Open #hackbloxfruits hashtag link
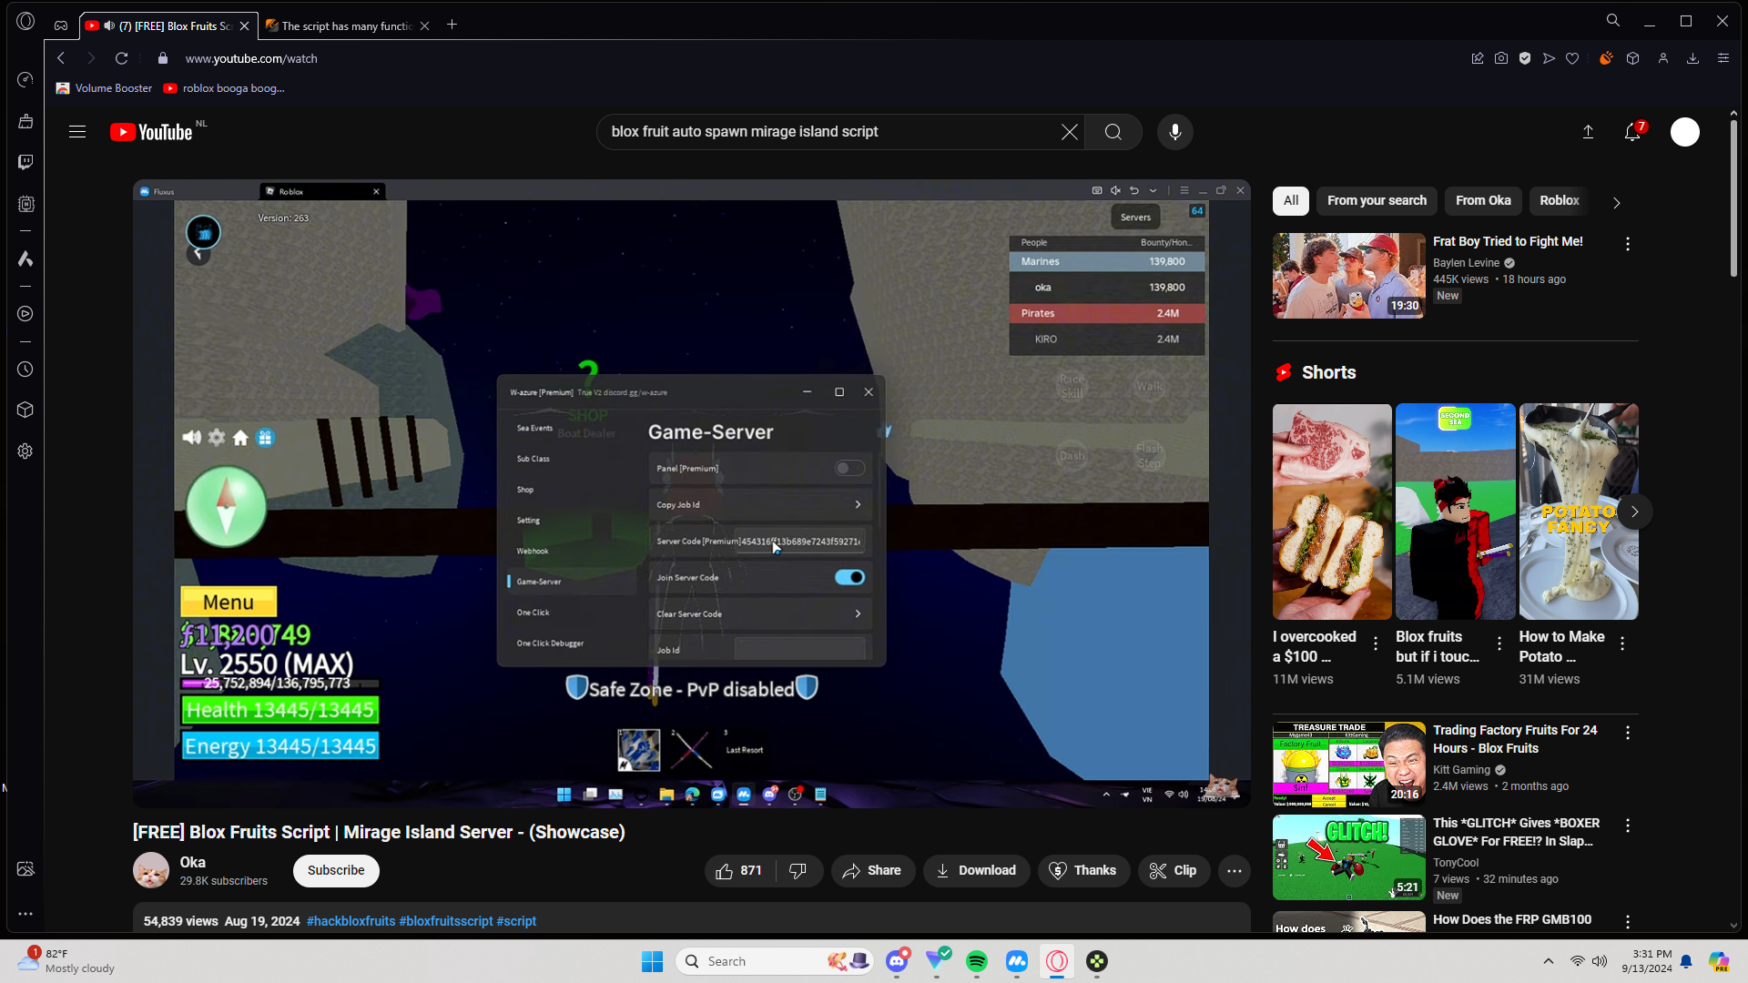 (x=351, y=921)
